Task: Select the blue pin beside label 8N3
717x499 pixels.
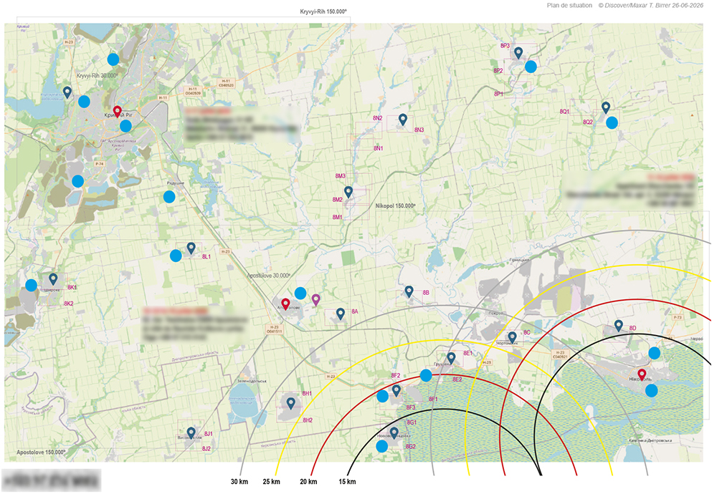Action: pos(403,120)
